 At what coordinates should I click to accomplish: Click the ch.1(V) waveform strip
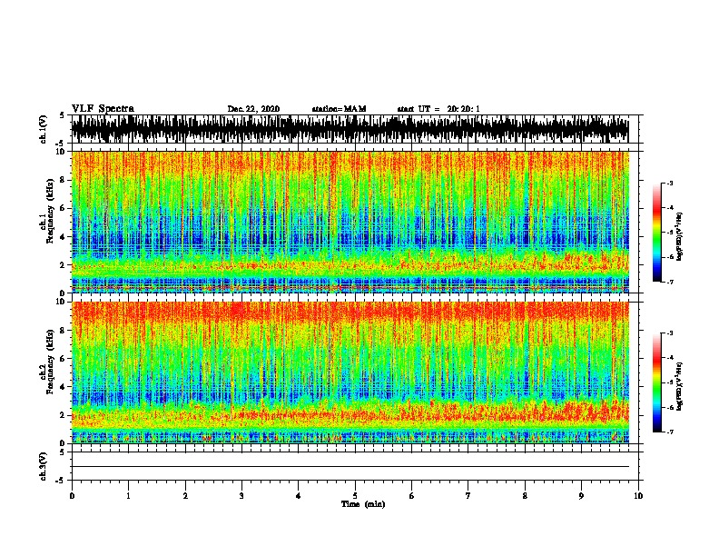pos(355,129)
